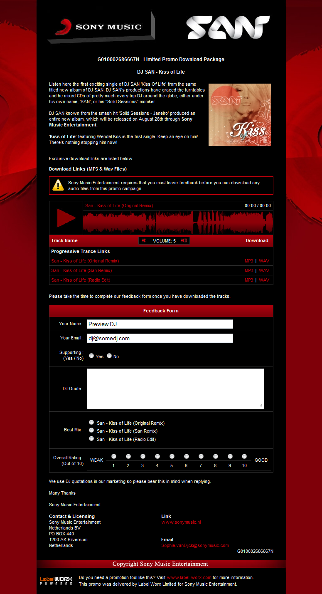Open the www.sonymusic.nl link
The image size is (322, 594).
click(x=181, y=522)
